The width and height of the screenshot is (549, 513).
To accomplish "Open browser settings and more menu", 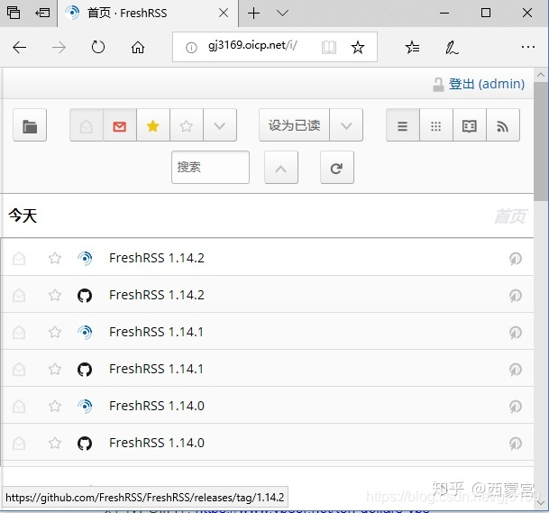I will point(528,47).
